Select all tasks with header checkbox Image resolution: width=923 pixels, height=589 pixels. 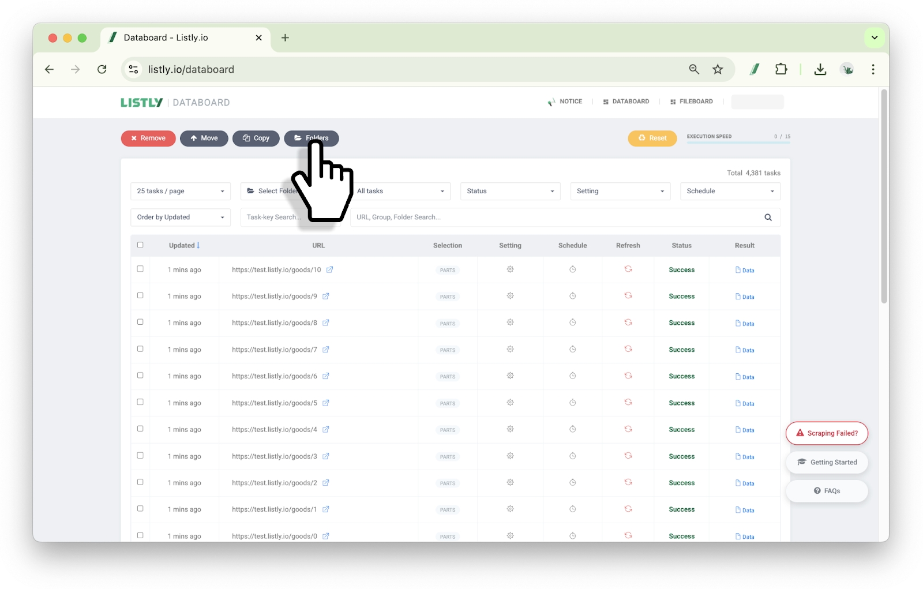click(140, 245)
